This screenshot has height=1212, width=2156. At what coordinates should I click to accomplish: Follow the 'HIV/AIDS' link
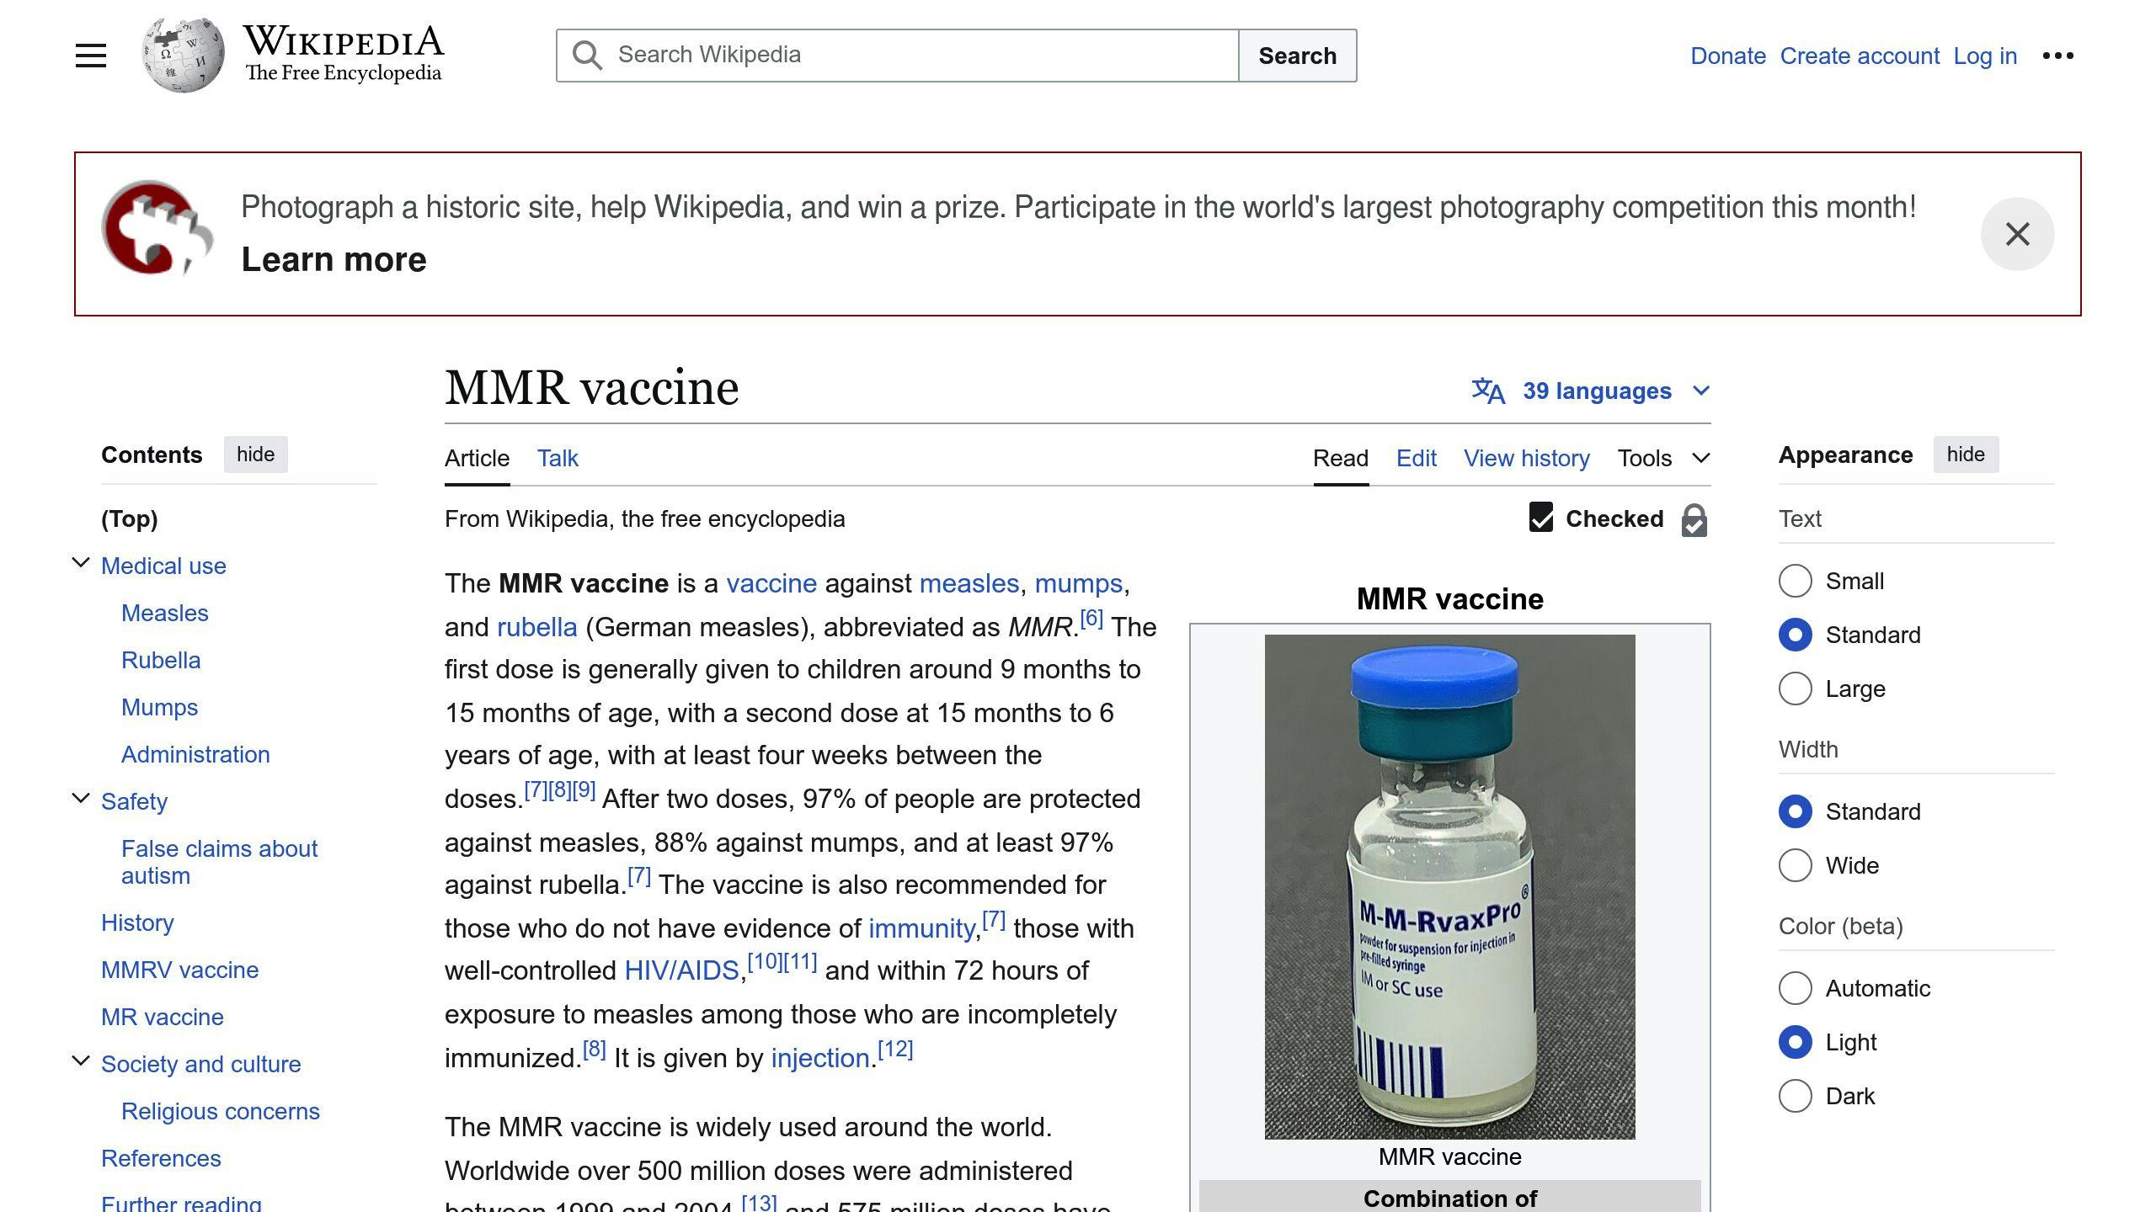click(x=681, y=970)
